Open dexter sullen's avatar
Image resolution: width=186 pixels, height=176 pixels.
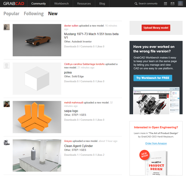tap(7, 27)
